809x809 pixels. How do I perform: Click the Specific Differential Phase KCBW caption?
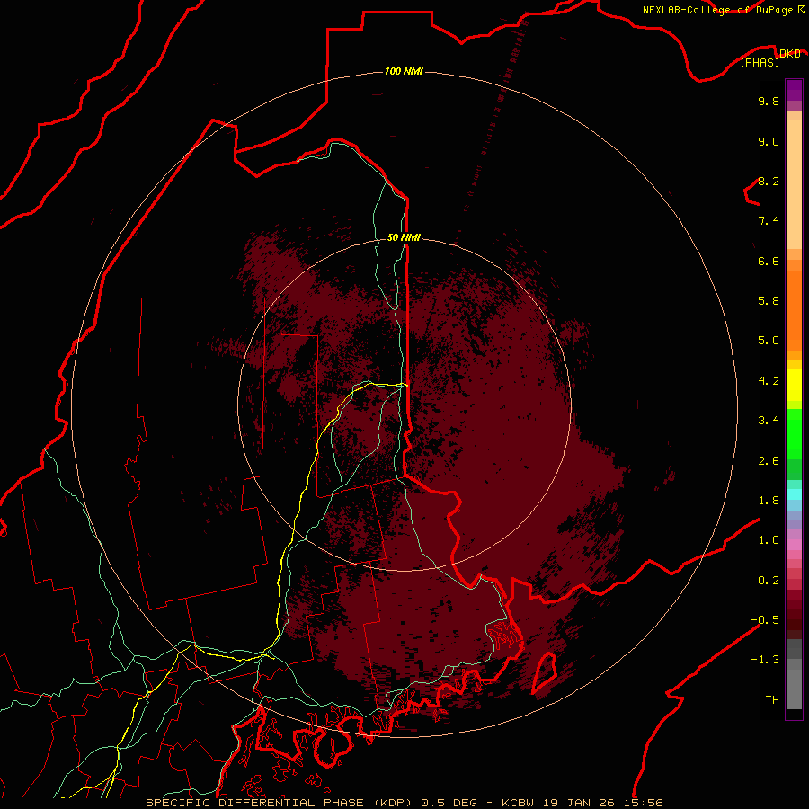pyautogui.click(x=404, y=803)
